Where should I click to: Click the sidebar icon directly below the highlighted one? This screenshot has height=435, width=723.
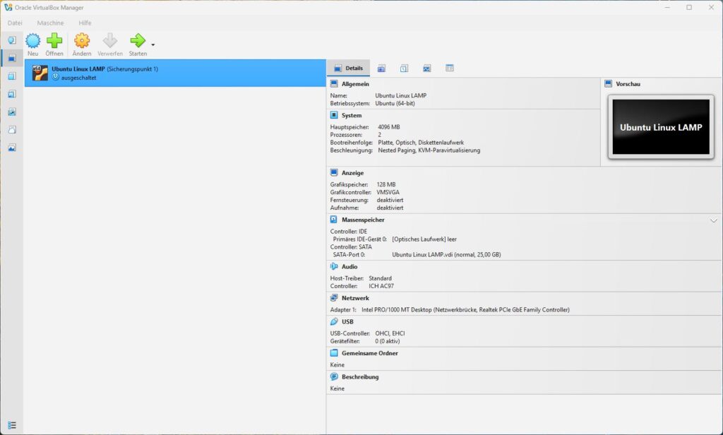11,76
